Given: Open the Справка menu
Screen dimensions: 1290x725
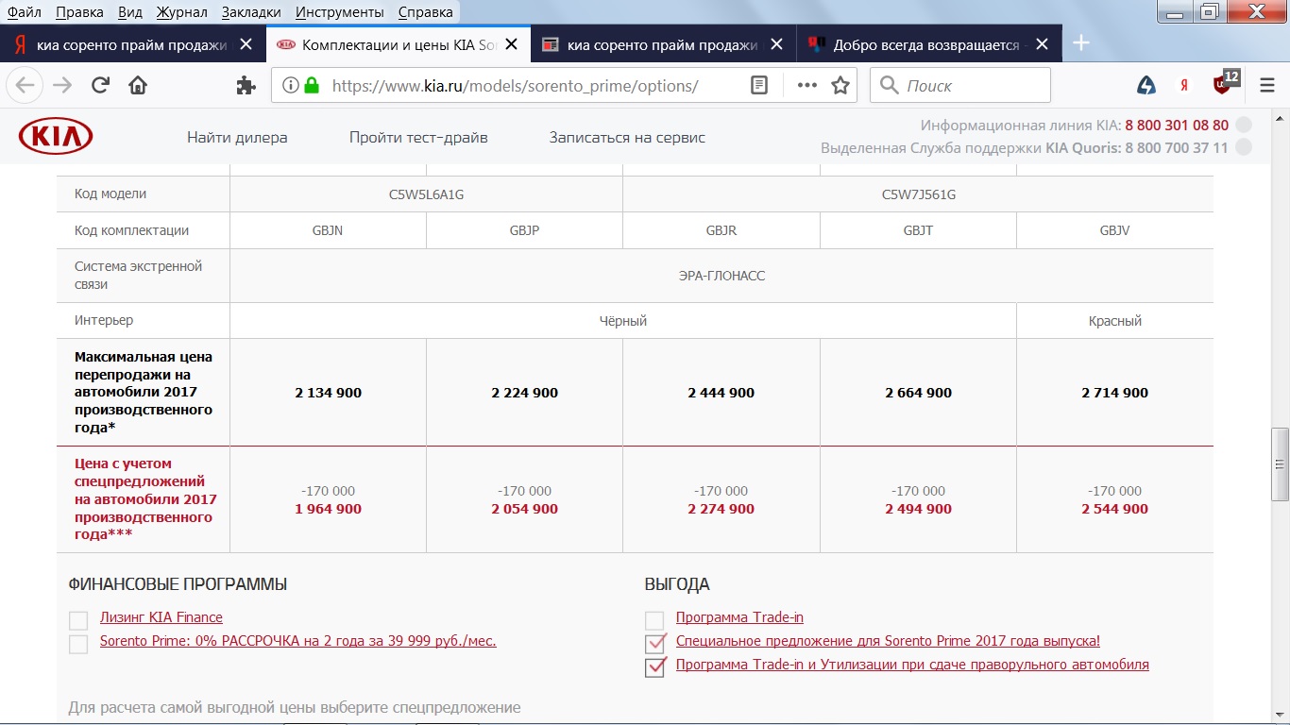Looking at the screenshot, I should pyautogui.click(x=425, y=12).
